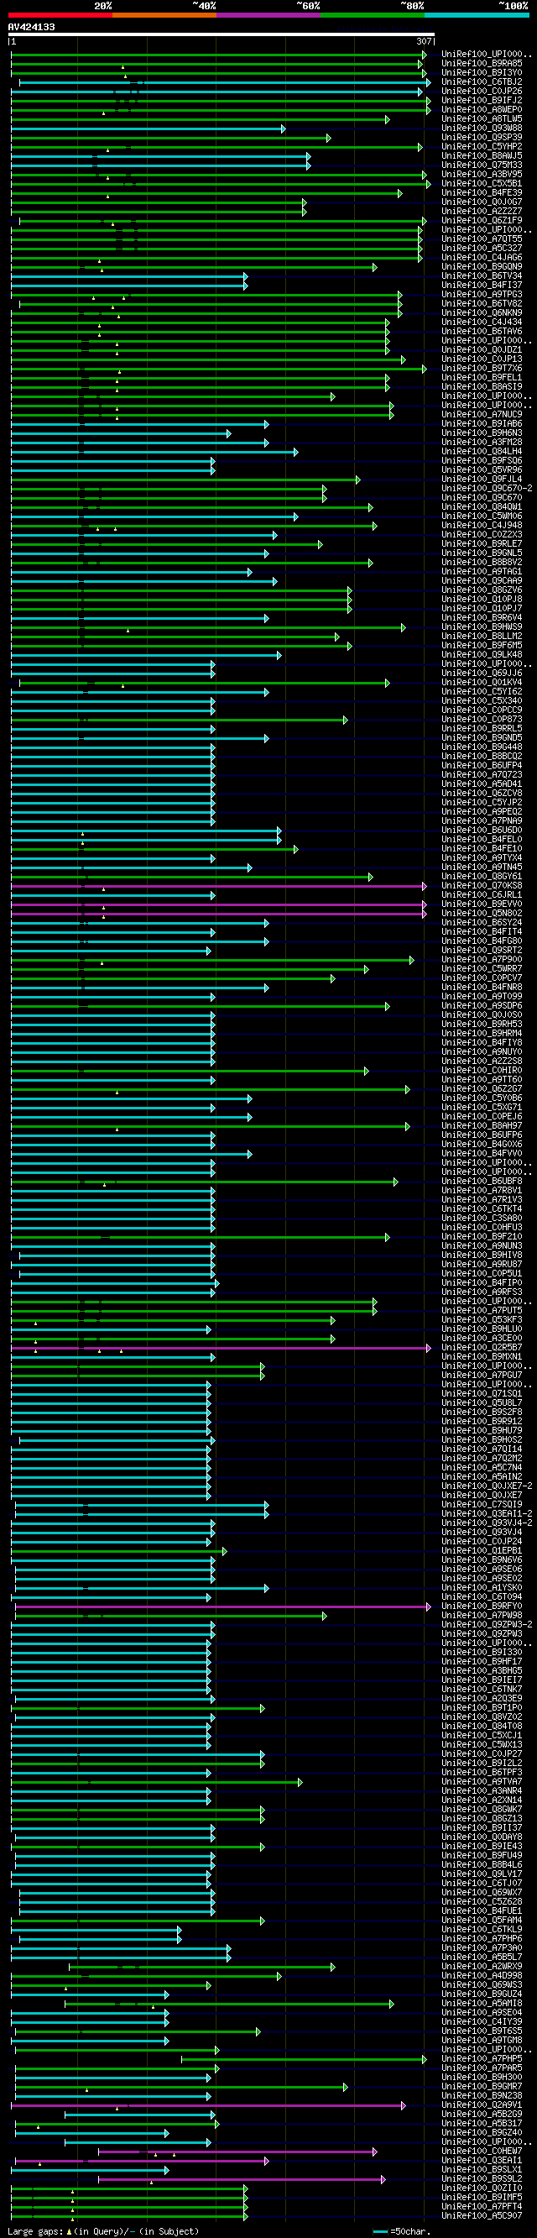Viewport: 537px width, 2238px height.
Task: Open hit UniRef100_B9I3Y0
Action: (482, 73)
